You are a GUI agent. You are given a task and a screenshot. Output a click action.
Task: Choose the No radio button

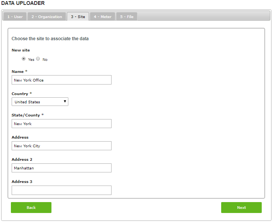point(38,59)
